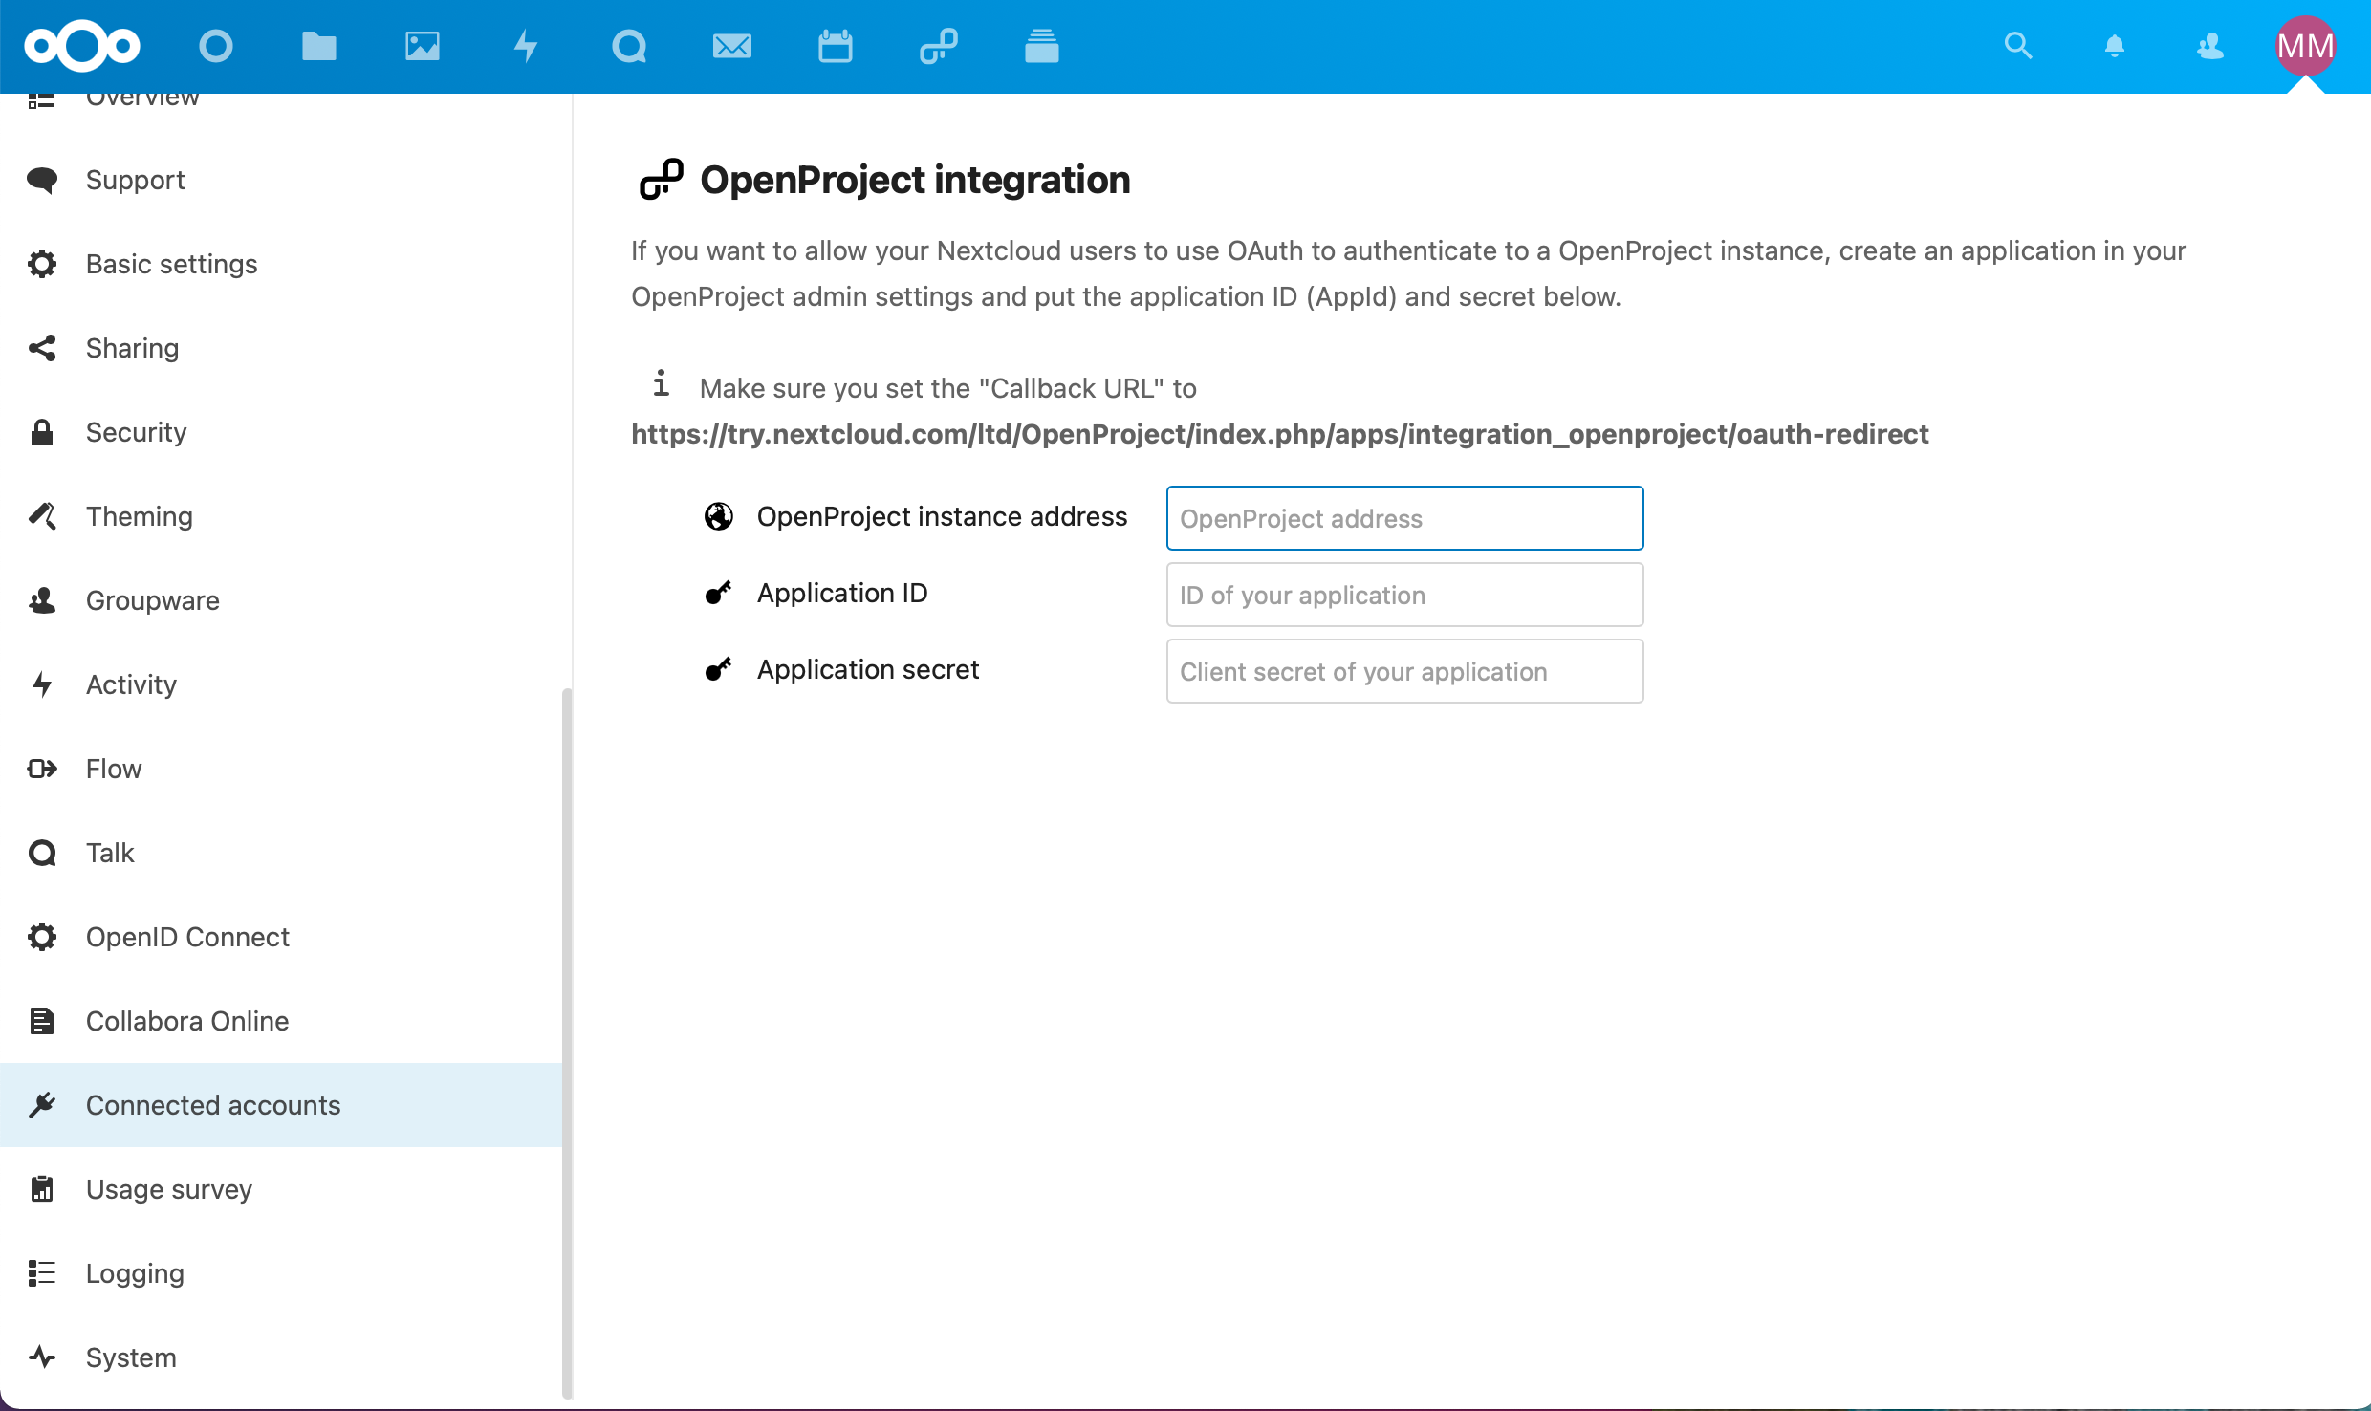Open Usage survey settings
2371x1411 pixels.
(281, 1189)
